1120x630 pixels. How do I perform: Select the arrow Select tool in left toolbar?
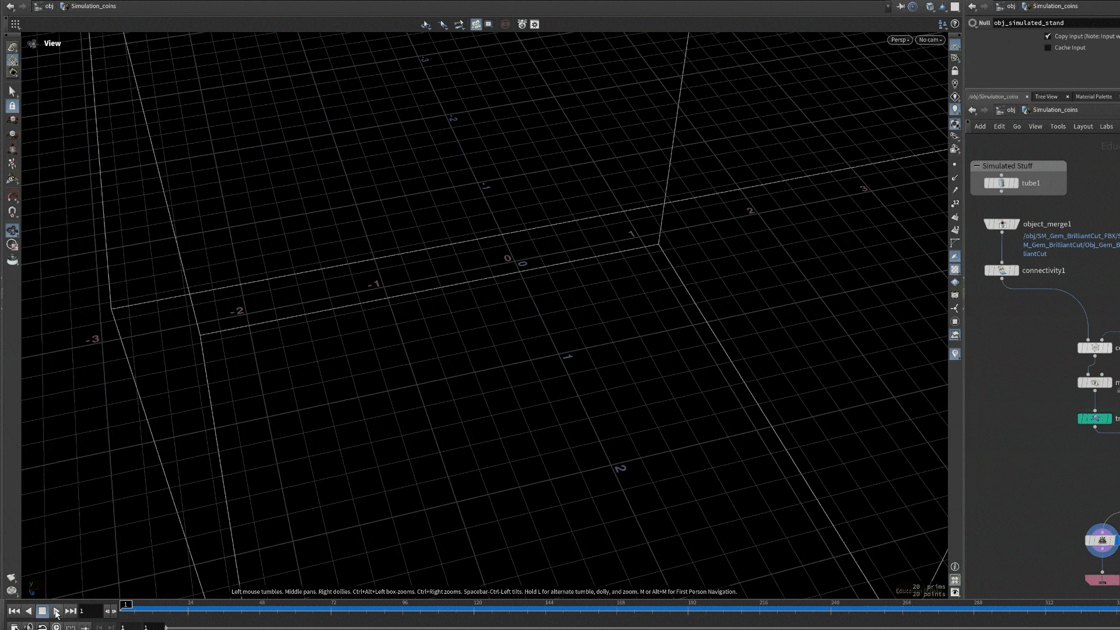[12, 92]
